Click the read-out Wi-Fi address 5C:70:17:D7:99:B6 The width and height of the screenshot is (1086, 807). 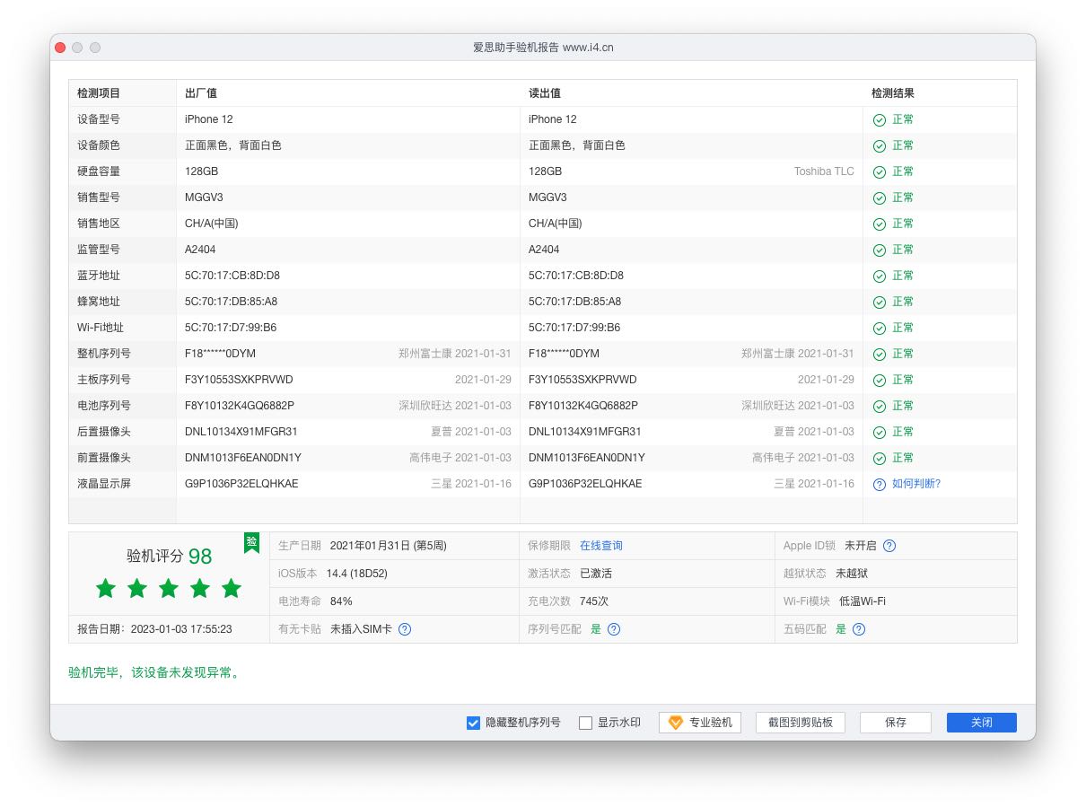click(574, 328)
